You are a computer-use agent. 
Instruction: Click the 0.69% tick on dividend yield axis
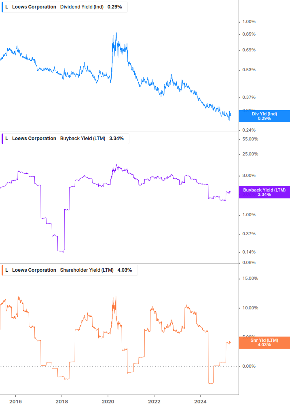pos(249,50)
